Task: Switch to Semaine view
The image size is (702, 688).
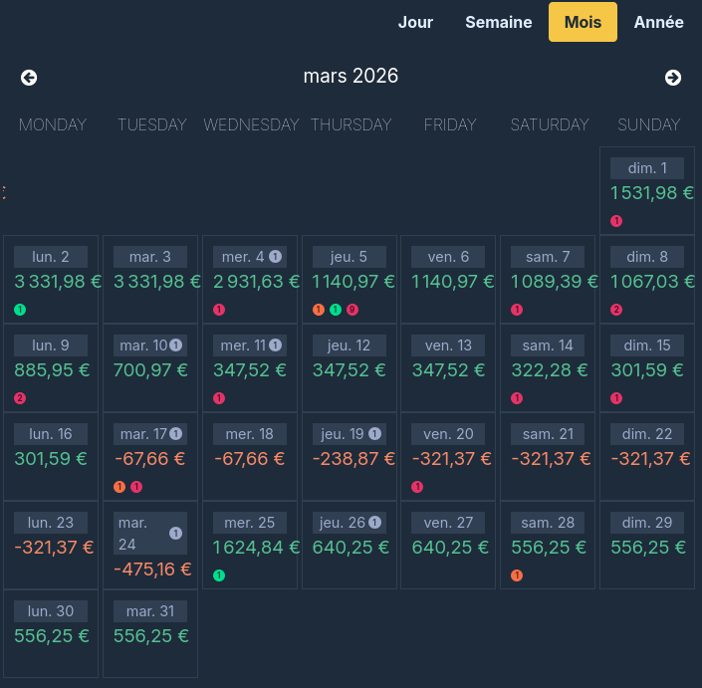Action: tap(498, 22)
